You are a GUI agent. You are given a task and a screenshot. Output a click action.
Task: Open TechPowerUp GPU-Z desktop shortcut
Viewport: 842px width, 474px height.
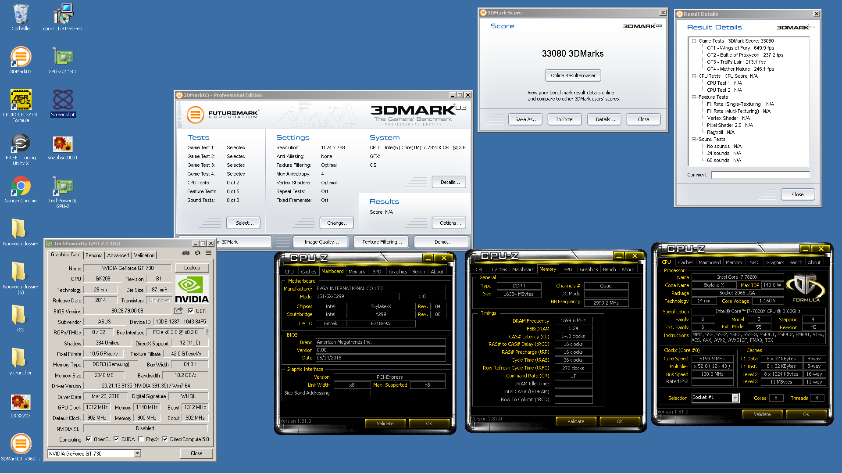[x=63, y=192]
